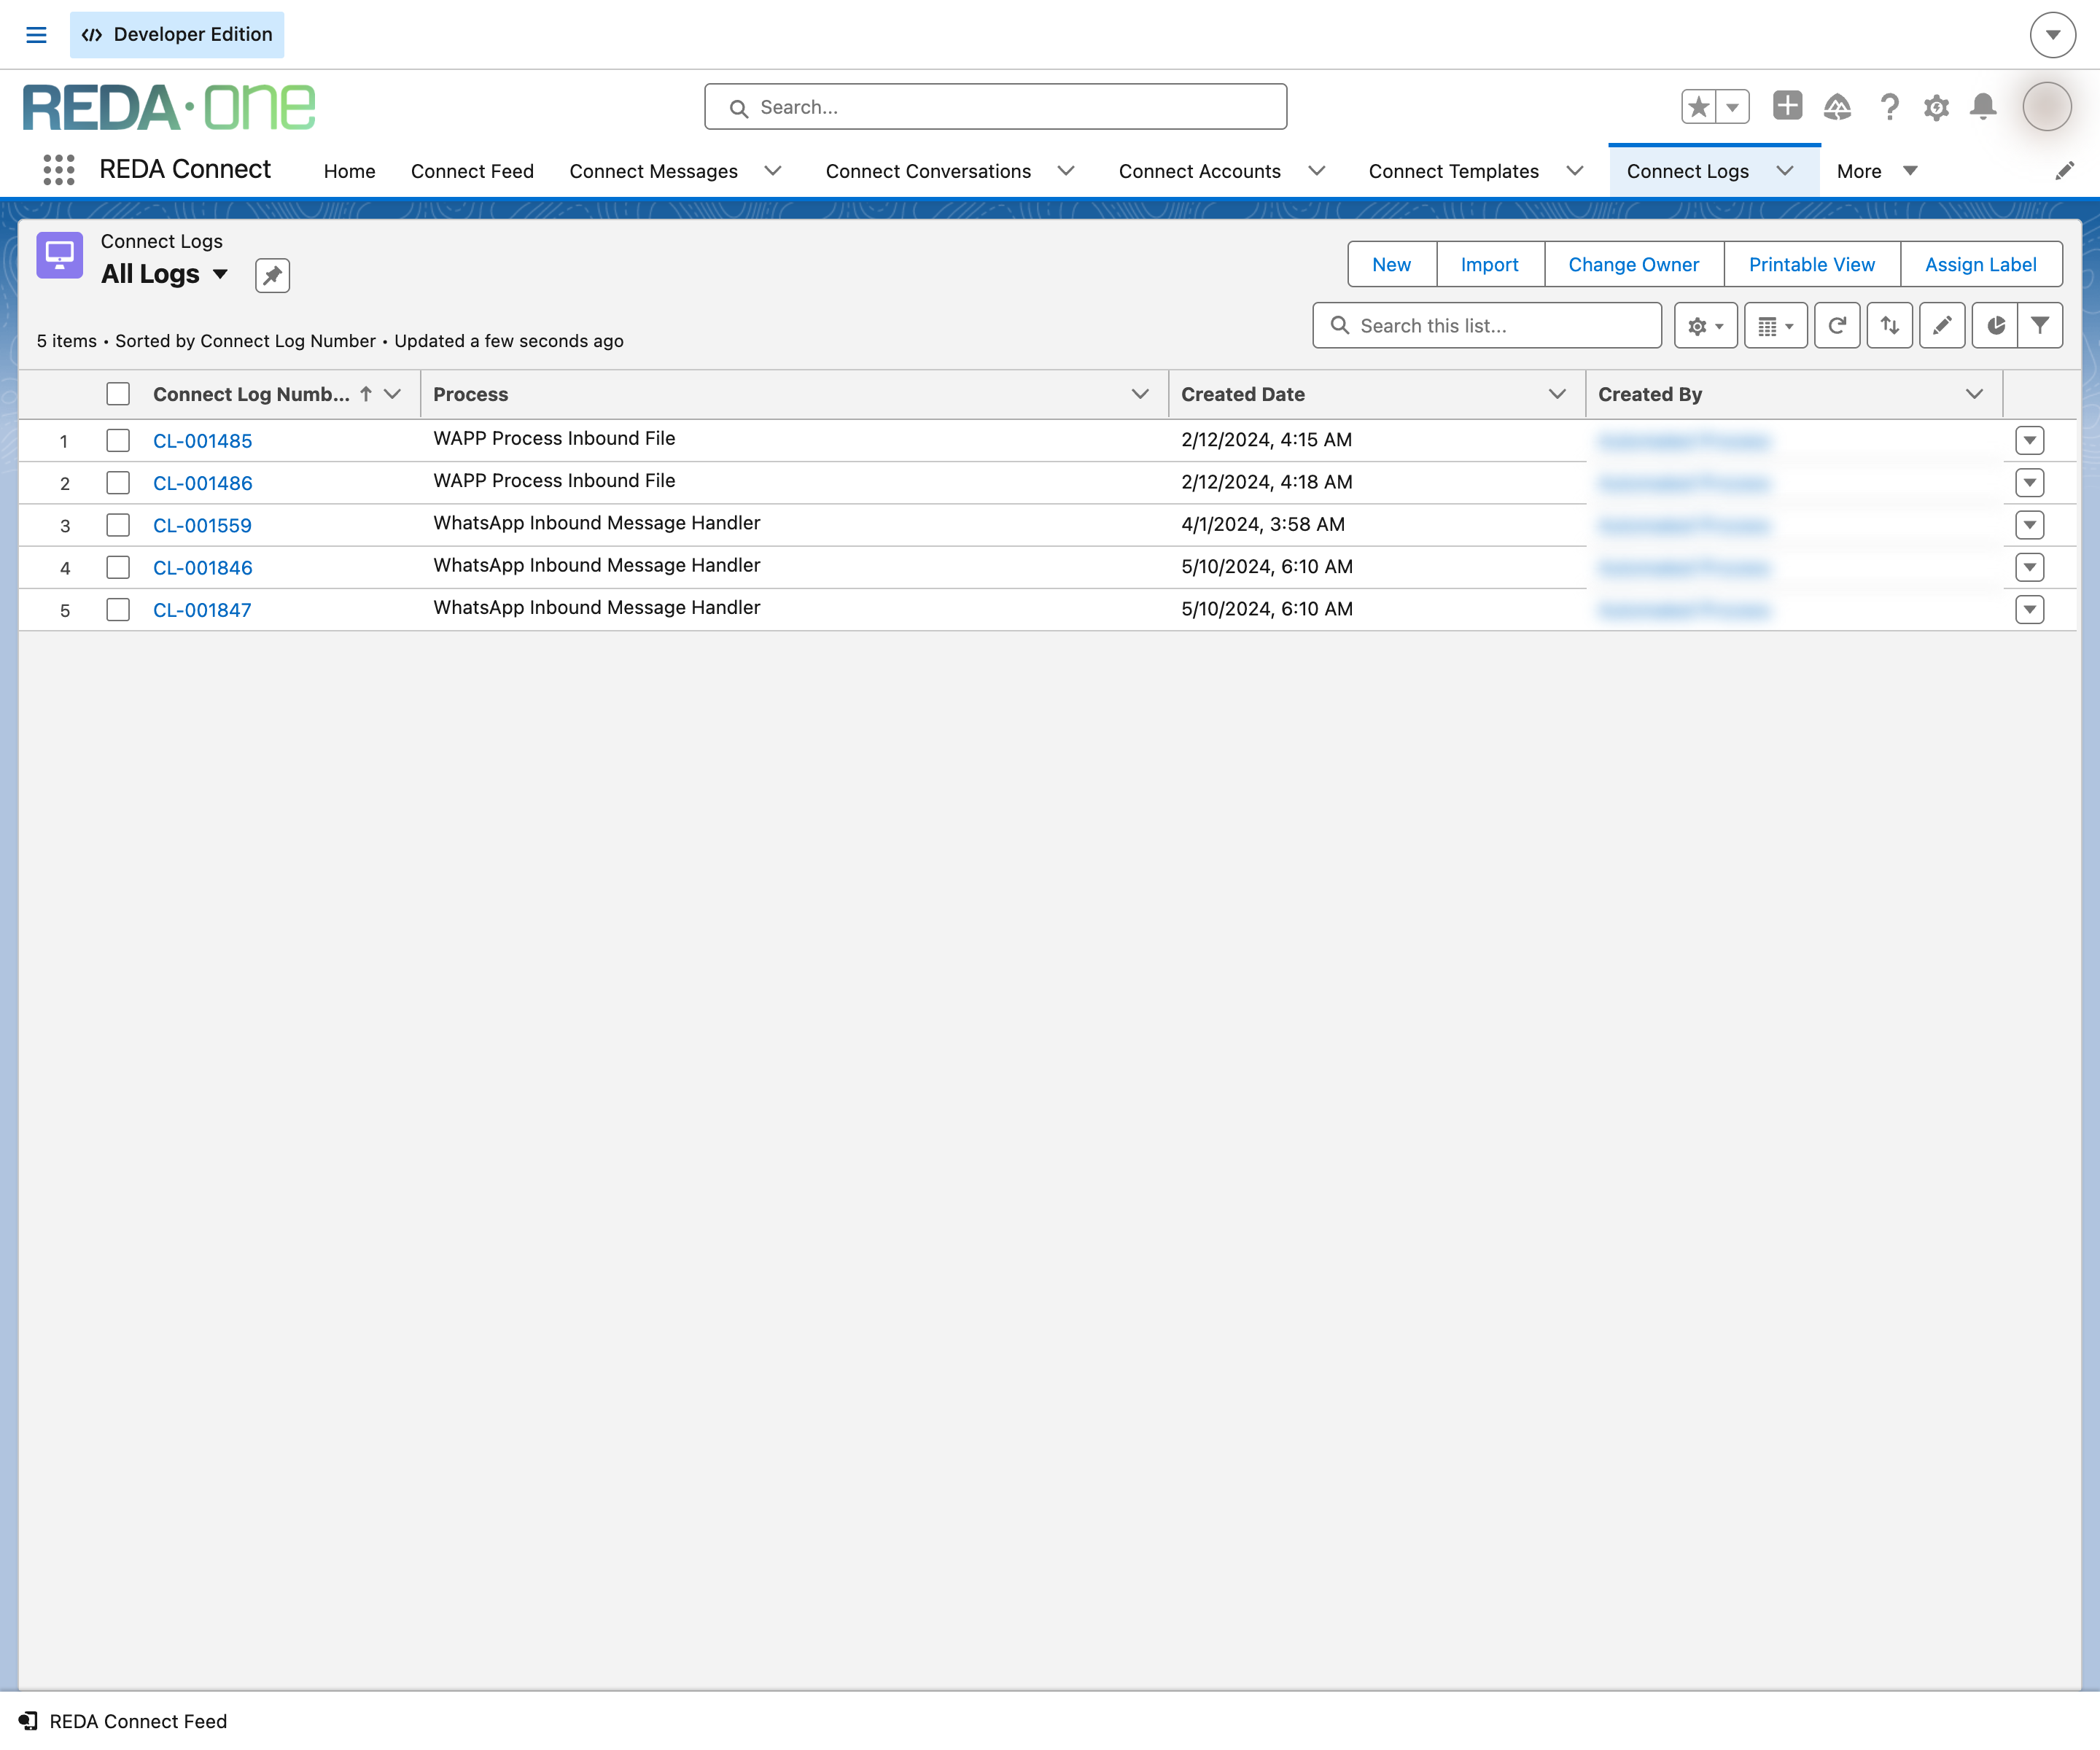Click the Search this list field

click(1487, 325)
